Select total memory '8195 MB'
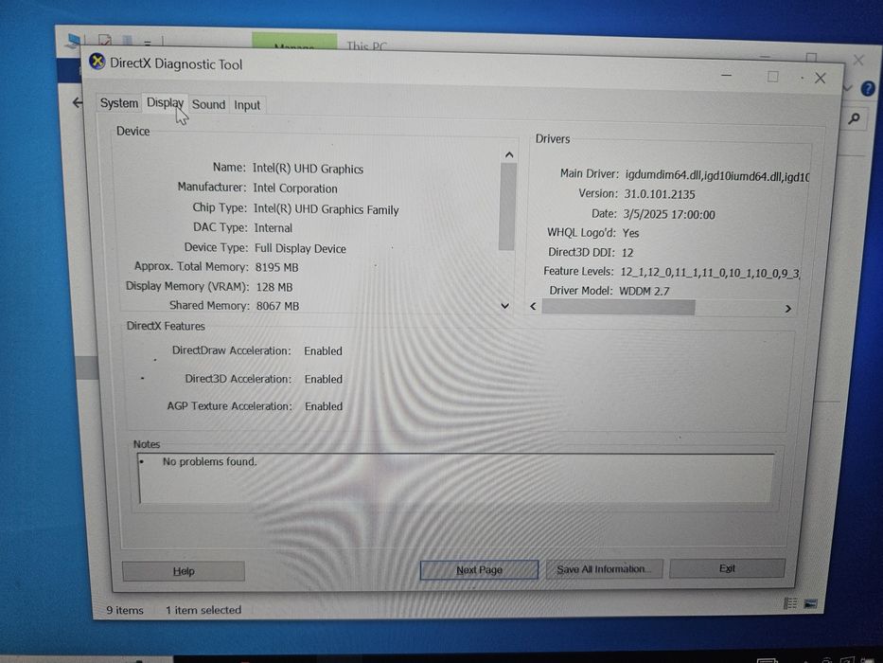The width and height of the screenshot is (883, 663). click(x=276, y=267)
